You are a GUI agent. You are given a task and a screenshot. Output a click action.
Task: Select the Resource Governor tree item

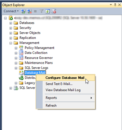coord(39,58)
